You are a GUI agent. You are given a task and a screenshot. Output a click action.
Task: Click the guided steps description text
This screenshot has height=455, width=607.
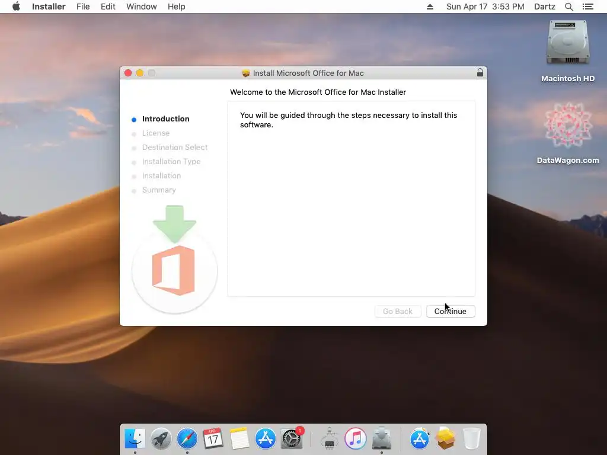pyautogui.click(x=349, y=120)
